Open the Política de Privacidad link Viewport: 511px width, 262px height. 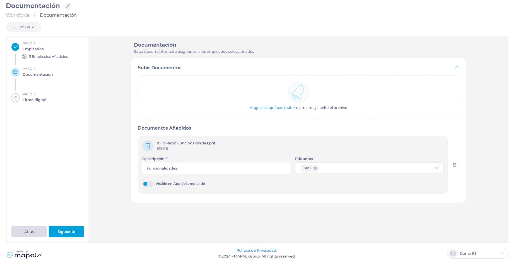pos(256,251)
